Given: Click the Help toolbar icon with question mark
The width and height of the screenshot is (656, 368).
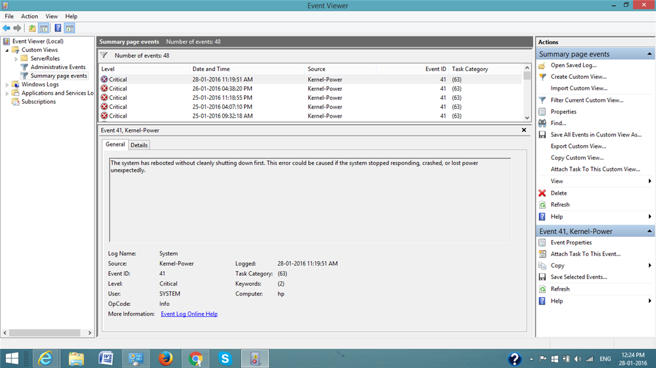Looking at the screenshot, I should click(x=58, y=28).
